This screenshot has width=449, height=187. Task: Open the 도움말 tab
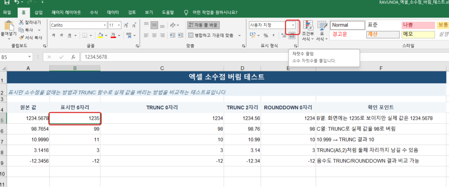[167, 13]
